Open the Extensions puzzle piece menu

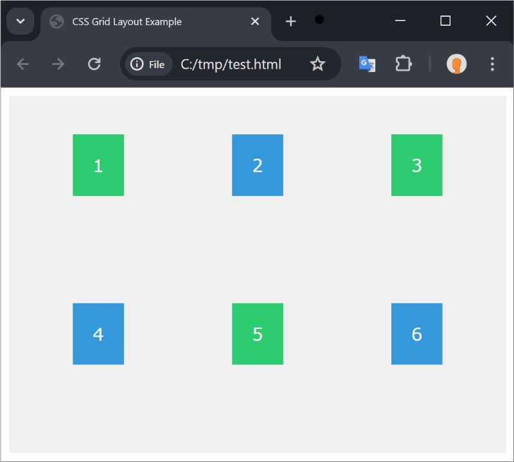pyautogui.click(x=403, y=64)
